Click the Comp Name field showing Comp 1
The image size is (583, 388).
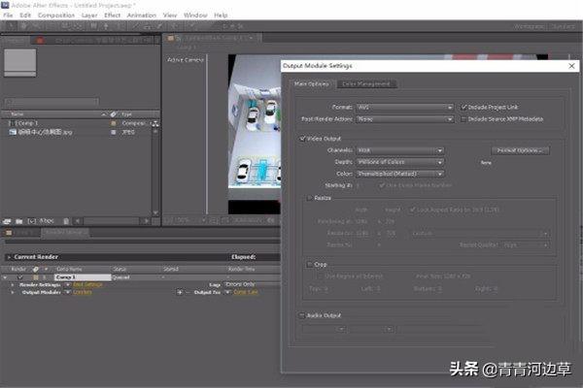click(x=83, y=277)
